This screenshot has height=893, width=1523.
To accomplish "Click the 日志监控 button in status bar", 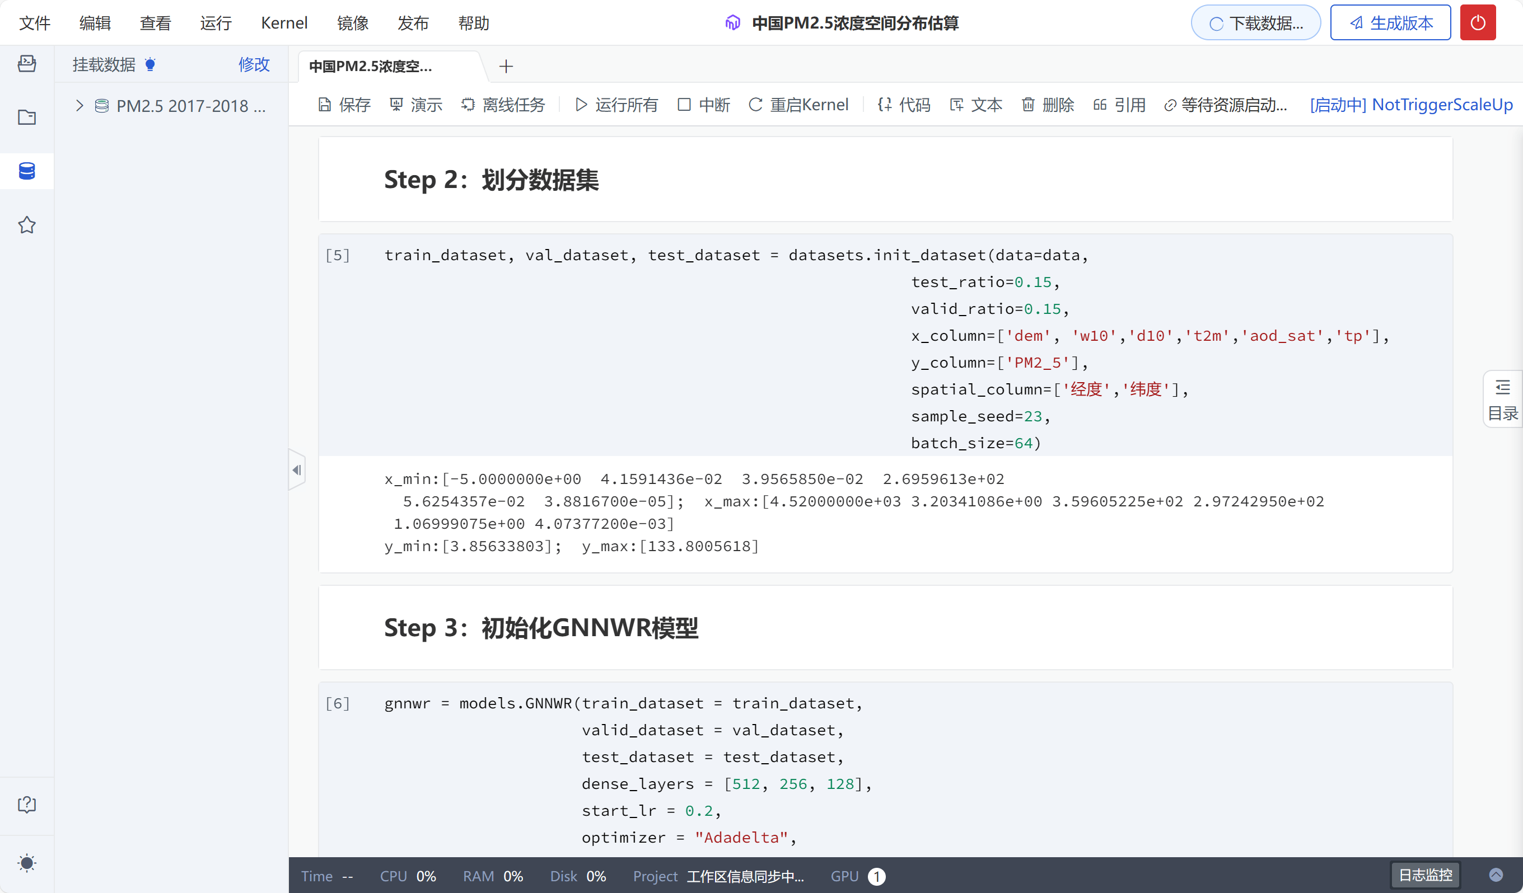I will [1425, 876].
